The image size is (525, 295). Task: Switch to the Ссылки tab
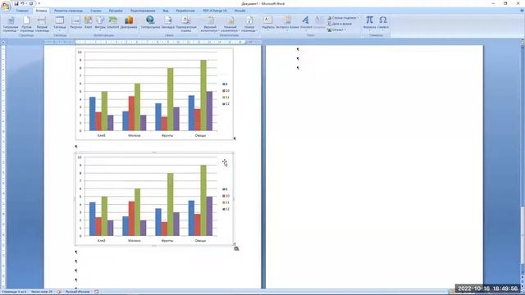96,11
